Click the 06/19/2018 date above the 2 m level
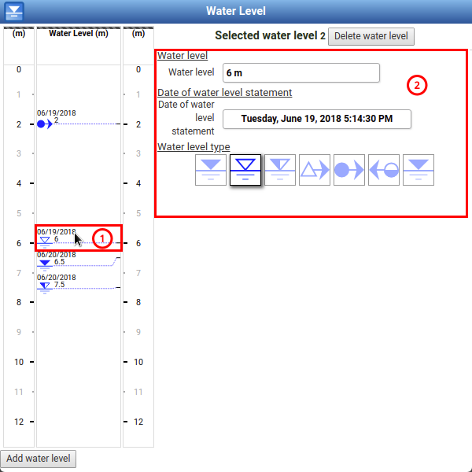The height and width of the screenshot is (472, 472). tap(57, 112)
